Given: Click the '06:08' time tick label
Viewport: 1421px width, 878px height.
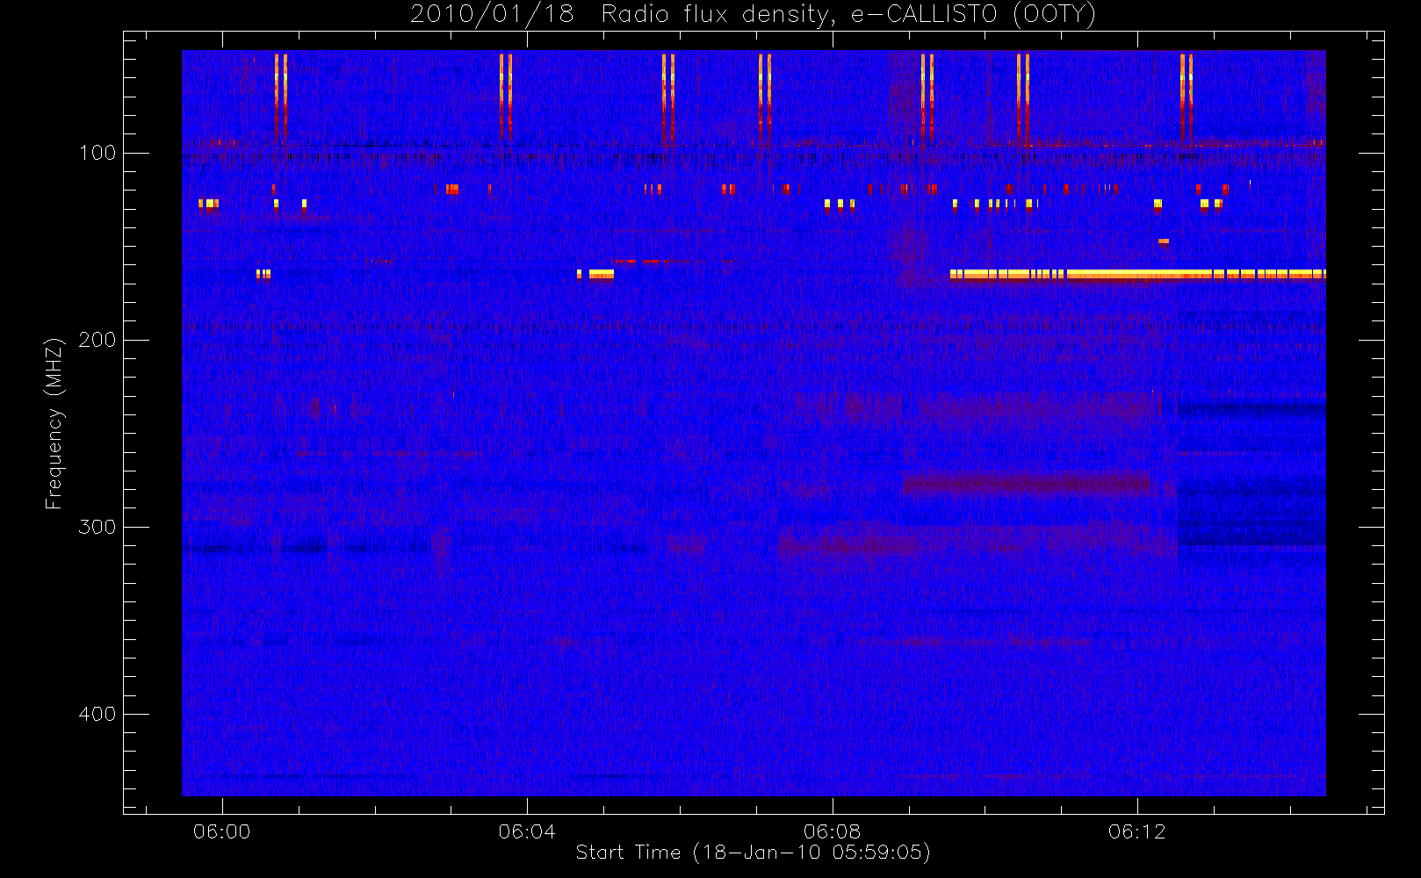Looking at the screenshot, I should pos(832,831).
